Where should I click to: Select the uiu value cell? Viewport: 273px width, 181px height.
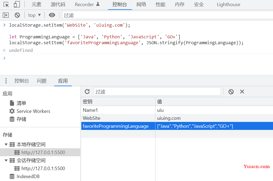click(x=214, y=110)
